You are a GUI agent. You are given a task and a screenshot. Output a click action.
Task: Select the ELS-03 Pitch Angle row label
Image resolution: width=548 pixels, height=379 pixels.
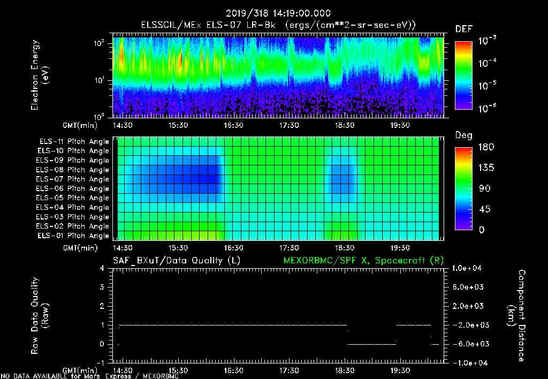click(x=73, y=217)
